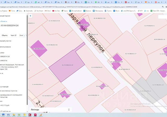Click the browser address bar URL
The height and width of the screenshot is (117, 167).
pos(68,7)
